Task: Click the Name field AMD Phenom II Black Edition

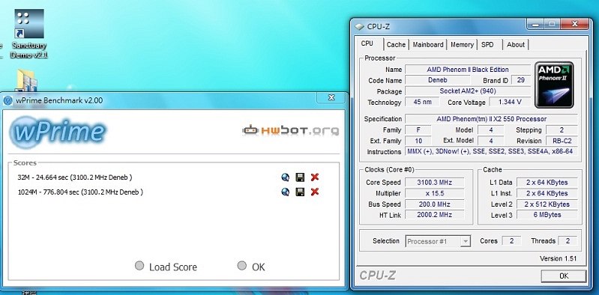Action: (468, 70)
